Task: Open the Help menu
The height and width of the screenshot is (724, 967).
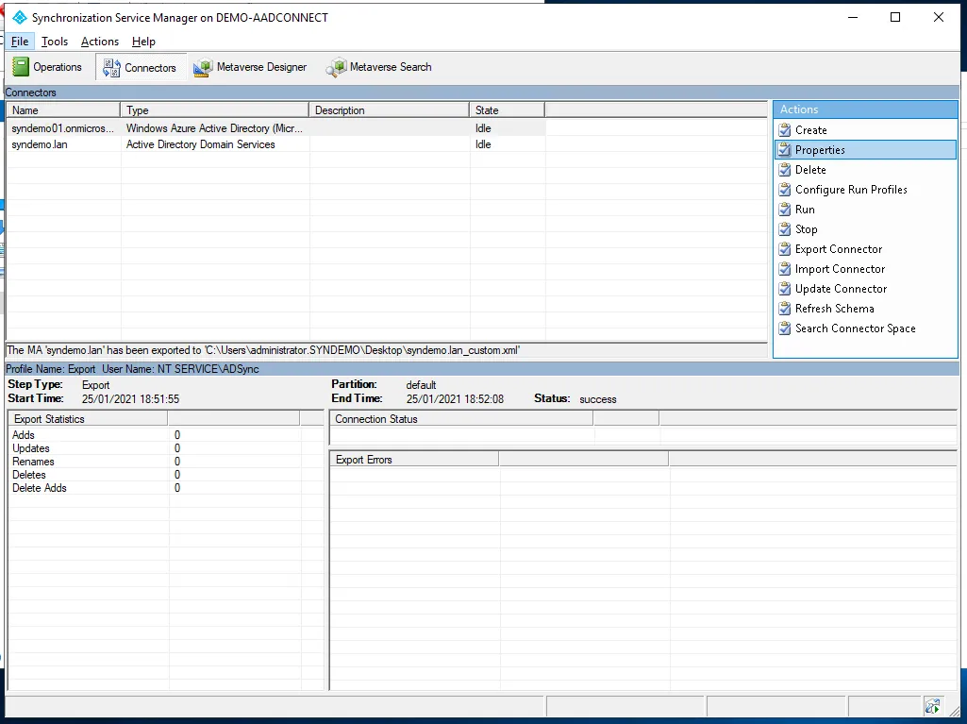Action: click(x=143, y=42)
